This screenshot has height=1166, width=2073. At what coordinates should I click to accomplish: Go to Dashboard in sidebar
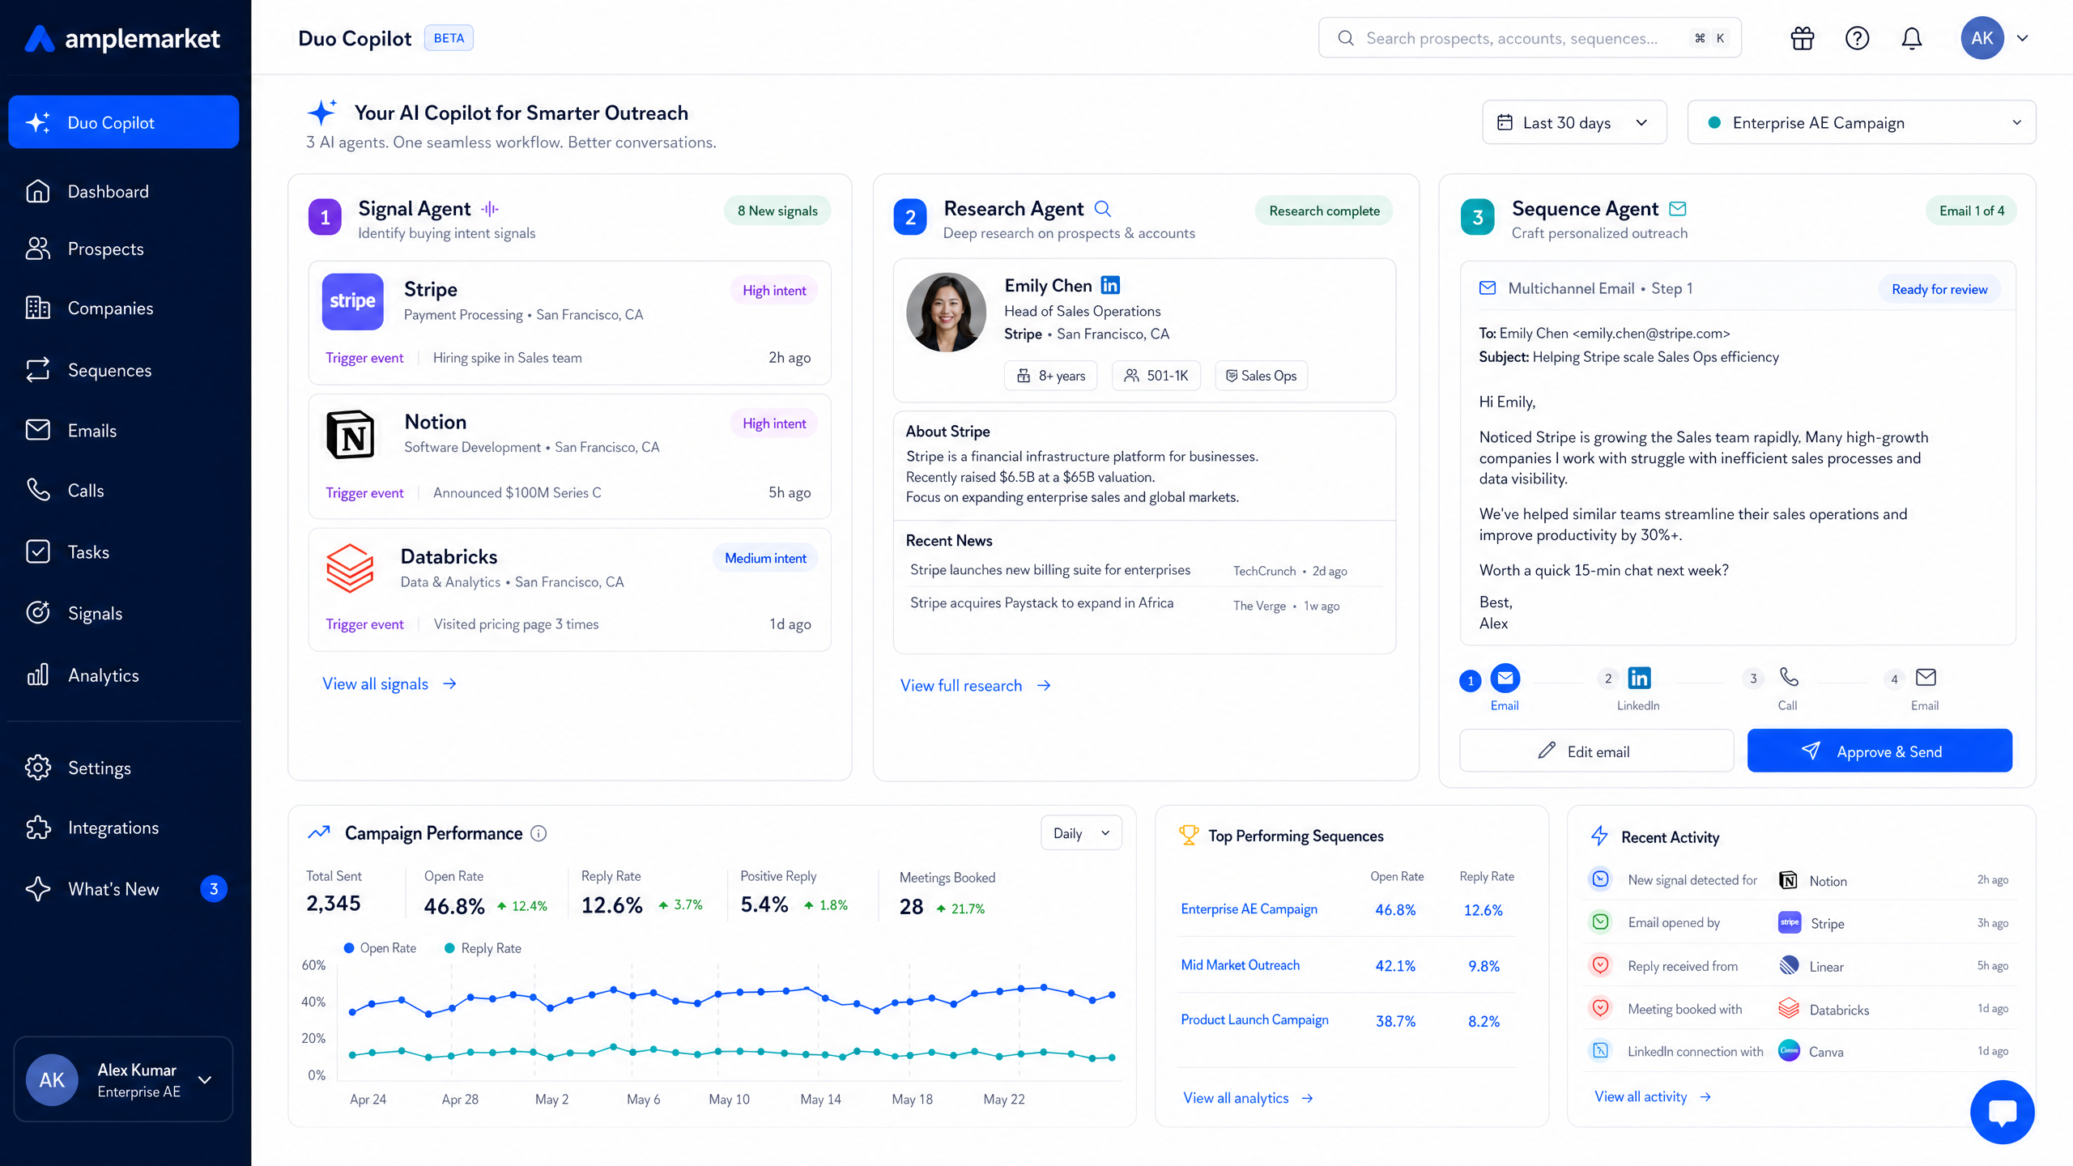coord(123,192)
